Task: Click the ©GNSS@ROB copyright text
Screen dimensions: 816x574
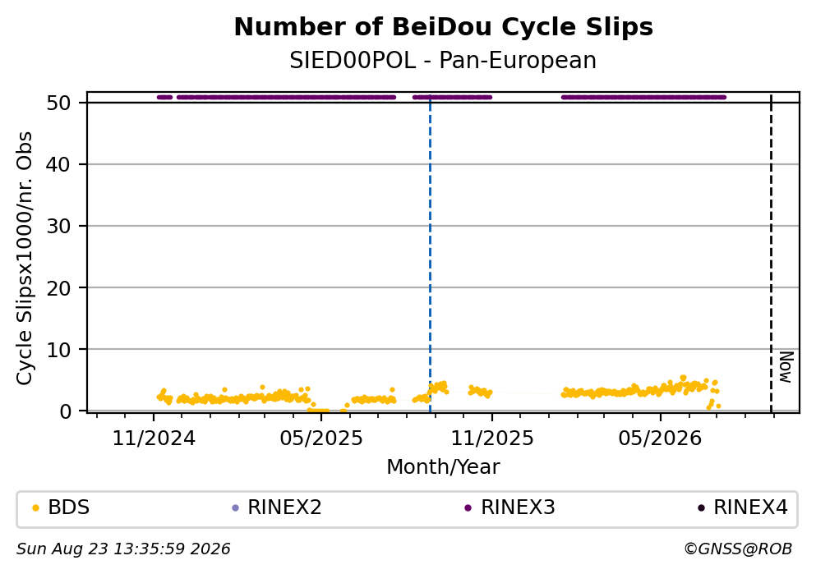Action: pyautogui.click(x=738, y=549)
